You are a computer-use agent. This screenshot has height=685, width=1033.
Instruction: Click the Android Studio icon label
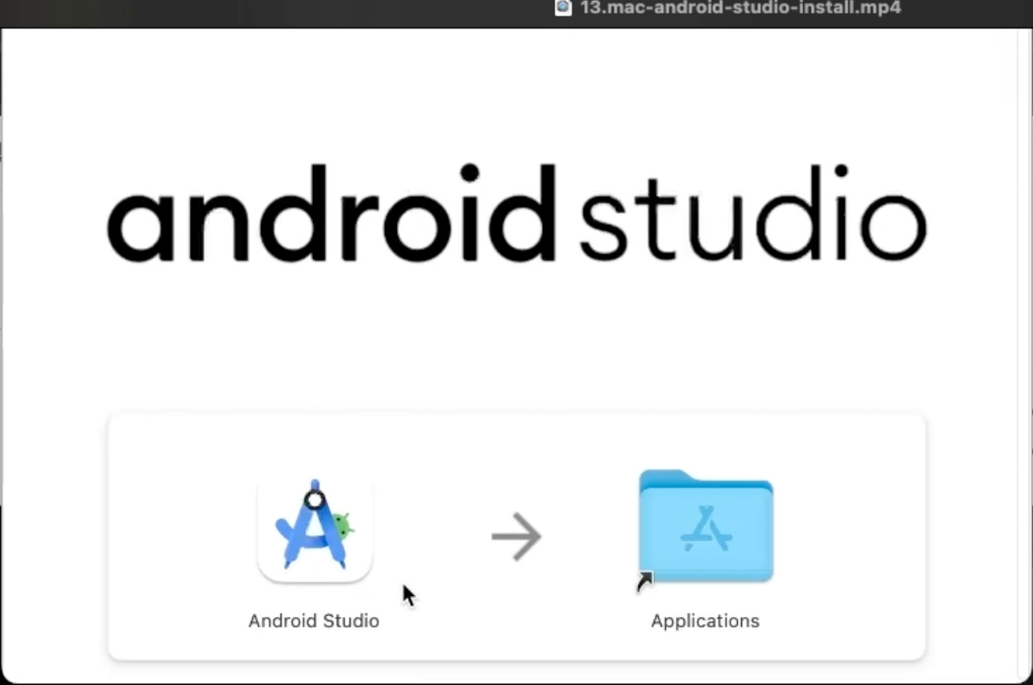point(314,621)
